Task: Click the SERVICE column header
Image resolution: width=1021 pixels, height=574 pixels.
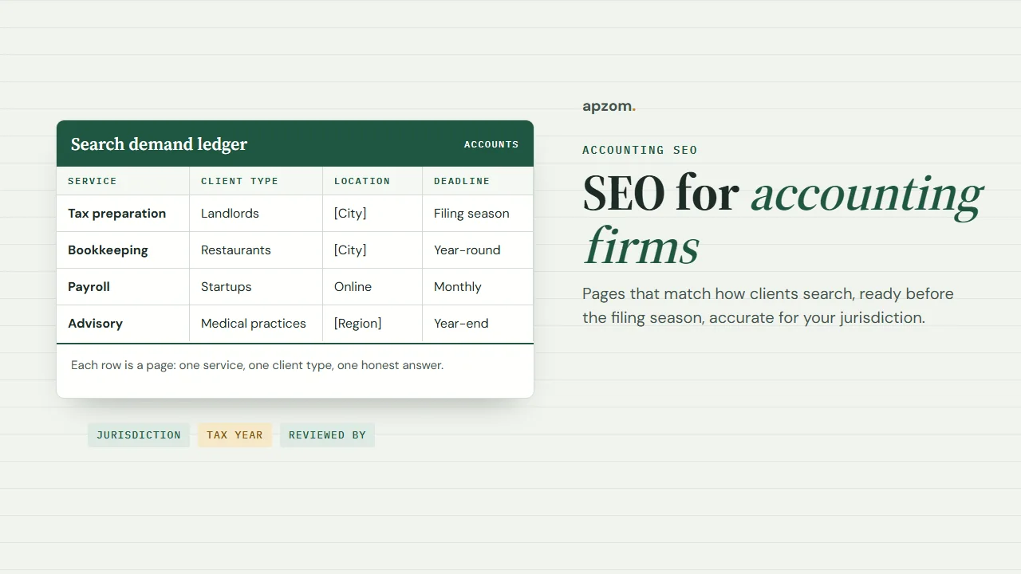Action: (x=123, y=181)
